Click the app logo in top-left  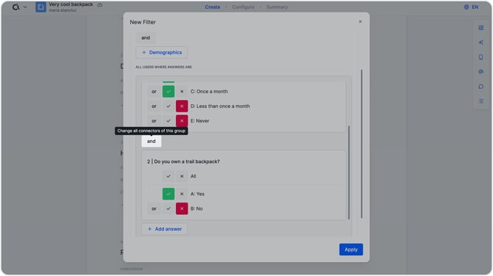(x=15, y=7)
